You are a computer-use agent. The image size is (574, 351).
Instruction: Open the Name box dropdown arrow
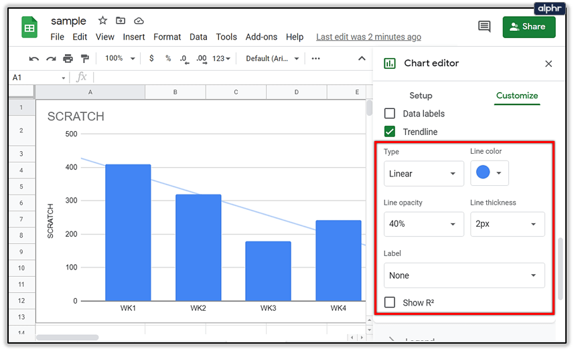coord(64,78)
